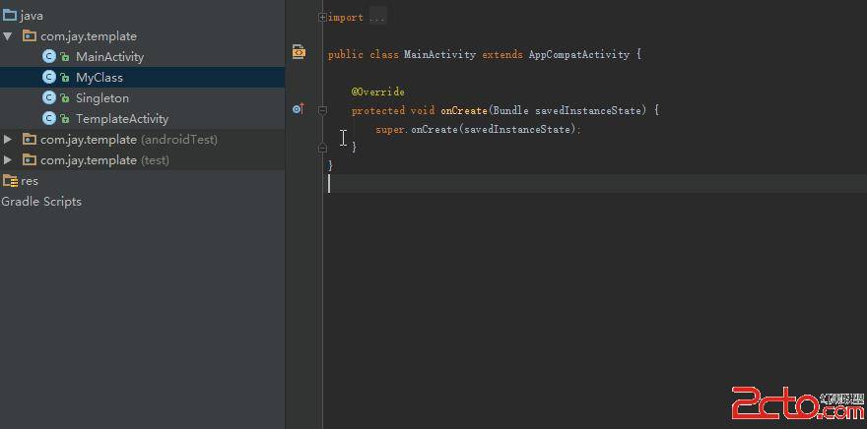Click the super keyword
The height and width of the screenshot is (429, 867).
(x=391, y=130)
